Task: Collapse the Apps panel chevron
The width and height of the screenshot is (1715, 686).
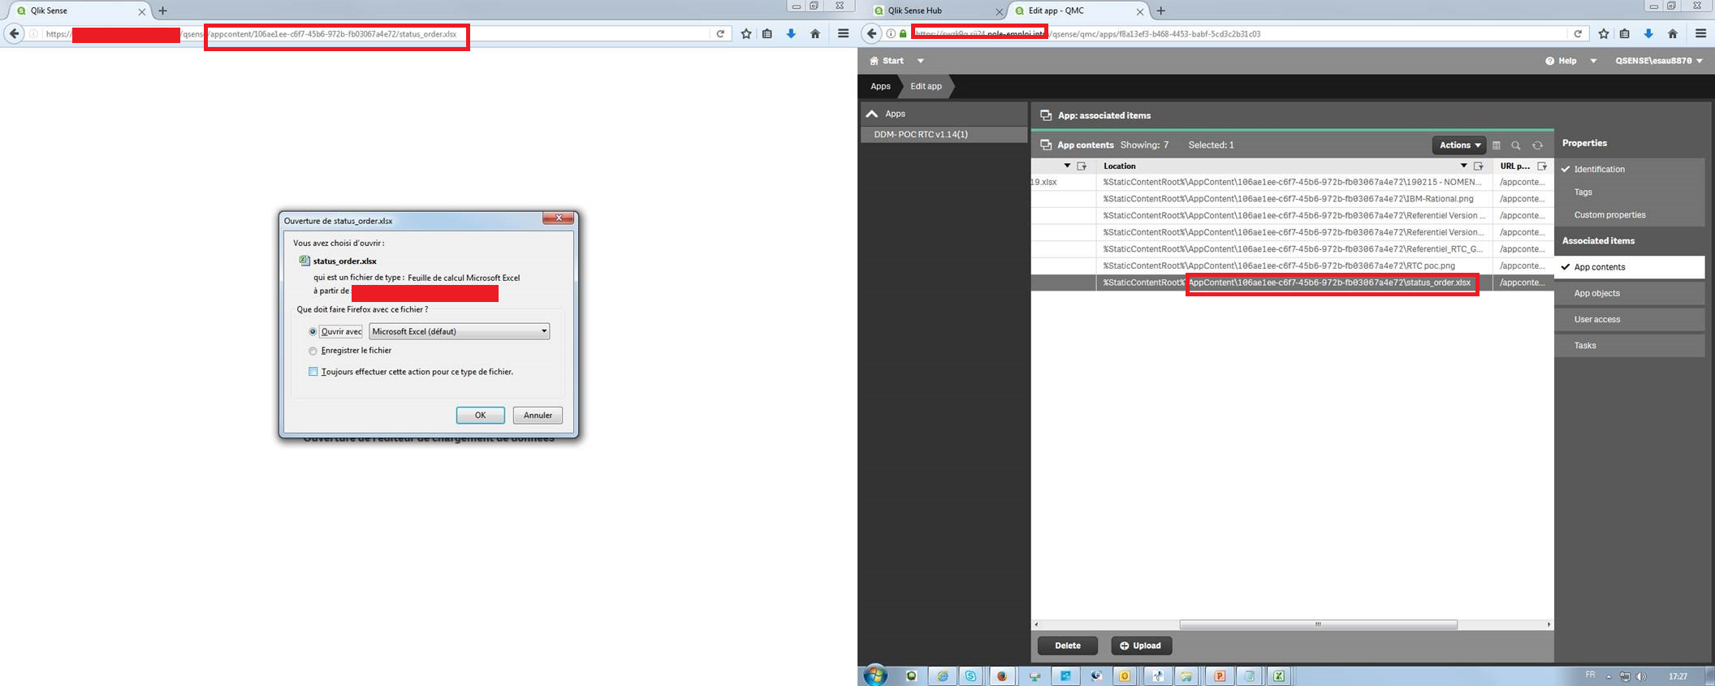Action: (x=872, y=114)
